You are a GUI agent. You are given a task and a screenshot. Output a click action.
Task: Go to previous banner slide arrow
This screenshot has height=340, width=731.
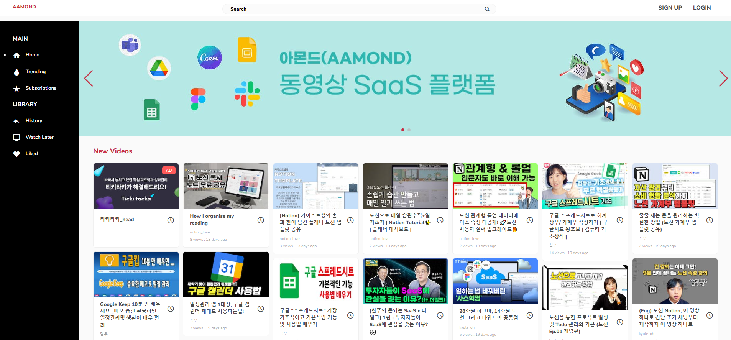[89, 79]
